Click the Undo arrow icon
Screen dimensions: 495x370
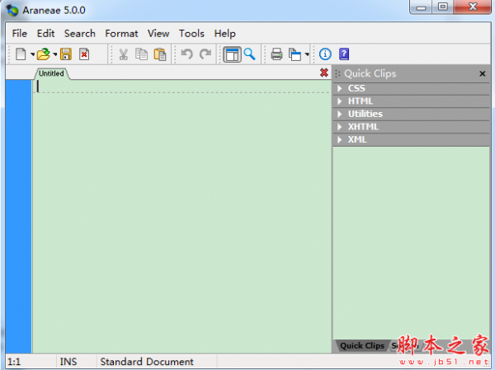click(x=187, y=54)
